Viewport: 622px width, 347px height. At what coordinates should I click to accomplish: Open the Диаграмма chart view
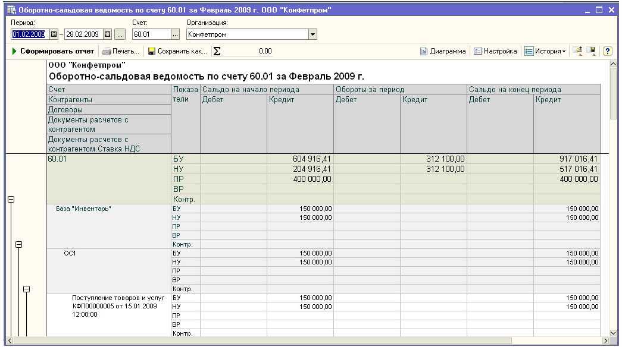(x=443, y=52)
